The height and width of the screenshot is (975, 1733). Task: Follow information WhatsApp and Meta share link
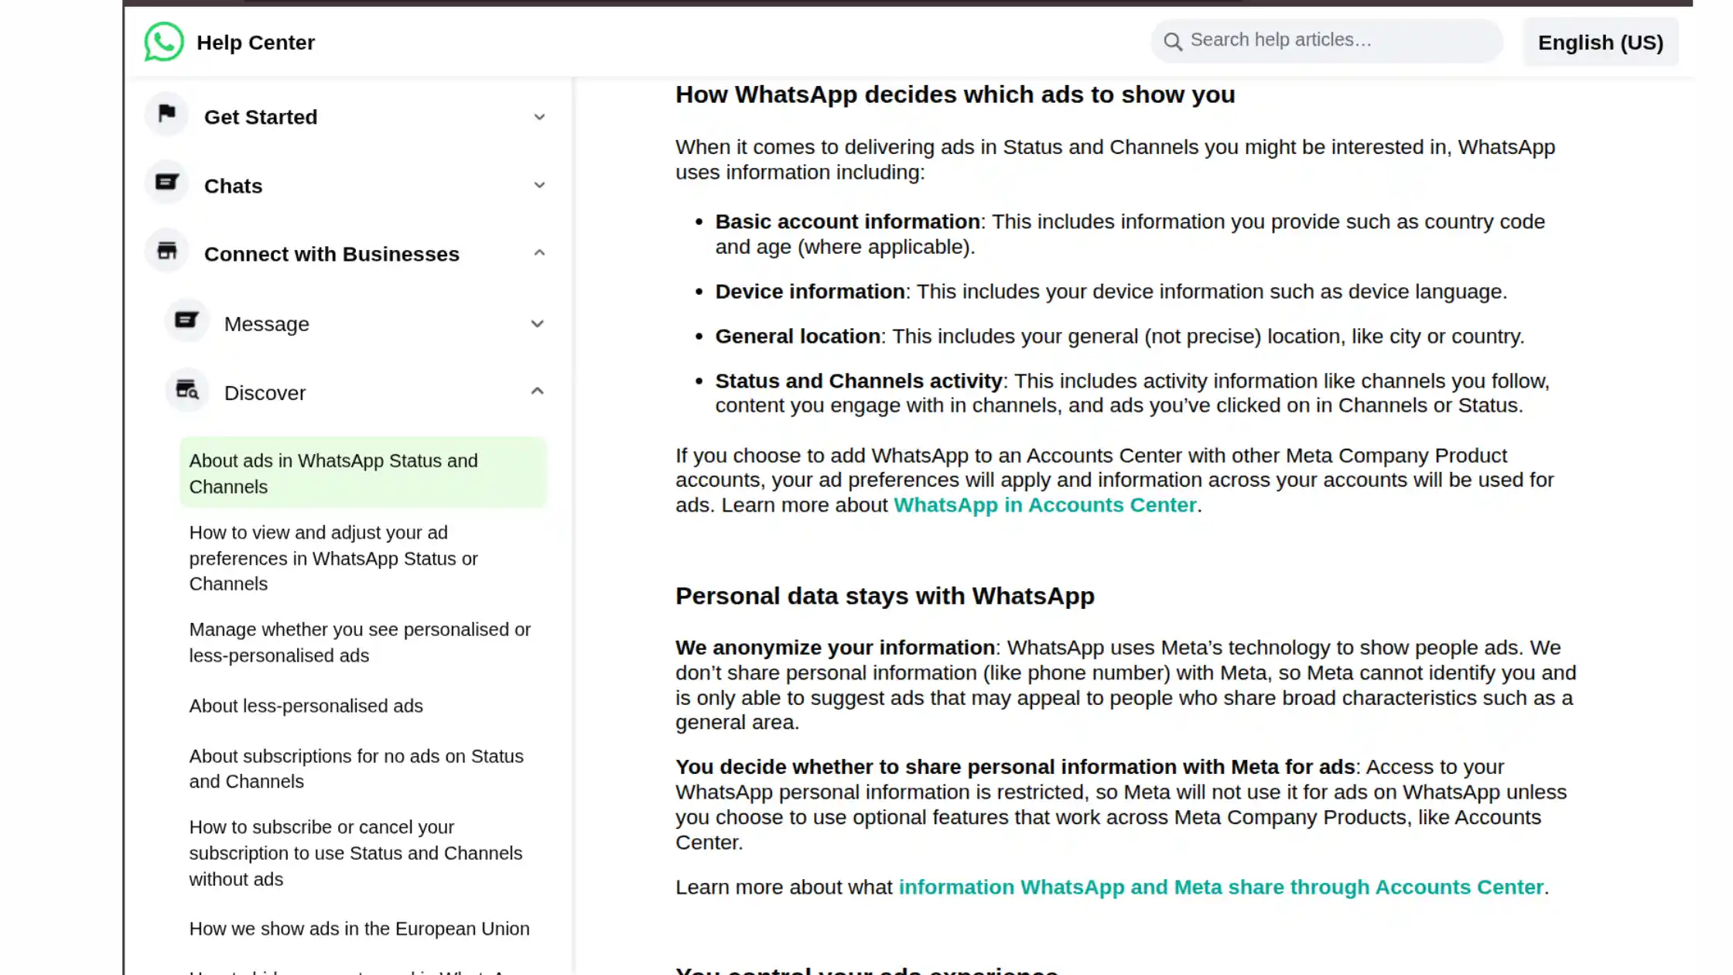pos(1221,888)
